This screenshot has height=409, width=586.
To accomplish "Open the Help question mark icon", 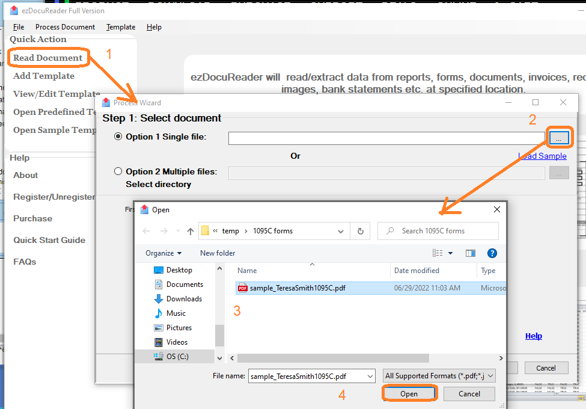I will click(492, 253).
